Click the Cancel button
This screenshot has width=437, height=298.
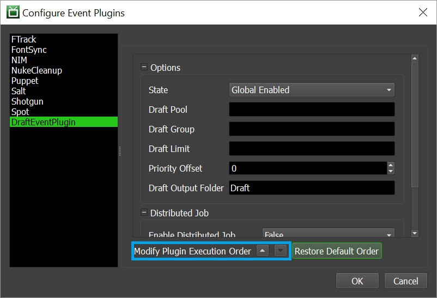point(405,281)
